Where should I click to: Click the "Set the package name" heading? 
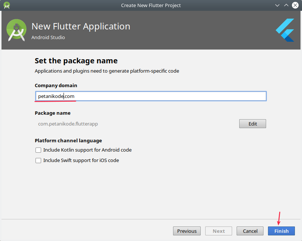coord(76,61)
